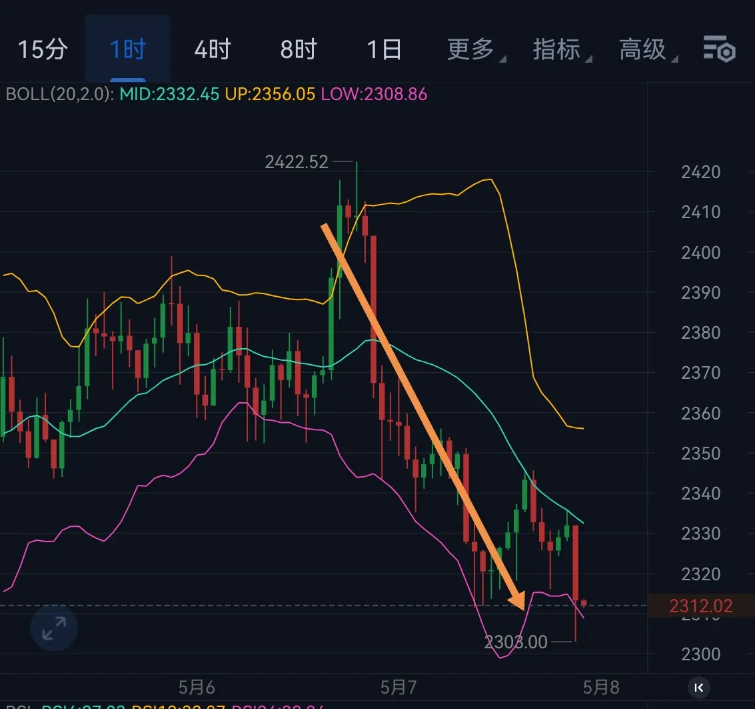Switch to the 15分 timeframe
The width and height of the screenshot is (755, 709).
[x=43, y=49]
